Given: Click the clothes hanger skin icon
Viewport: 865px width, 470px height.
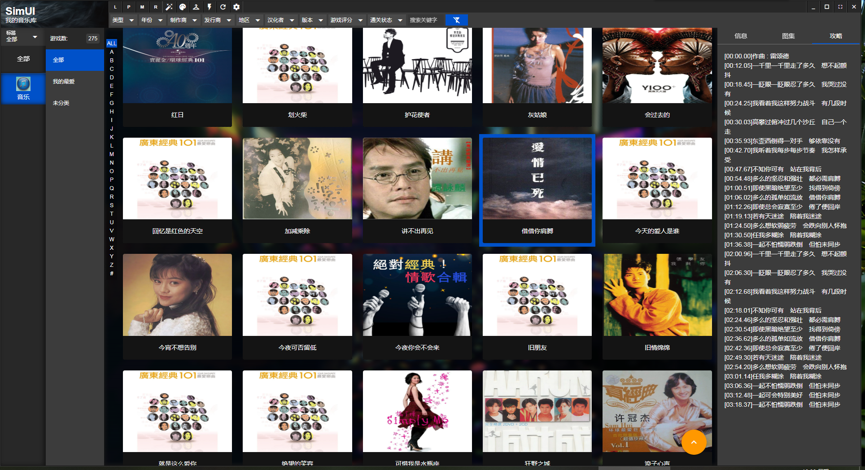Looking at the screenshot, I should 196,7.
